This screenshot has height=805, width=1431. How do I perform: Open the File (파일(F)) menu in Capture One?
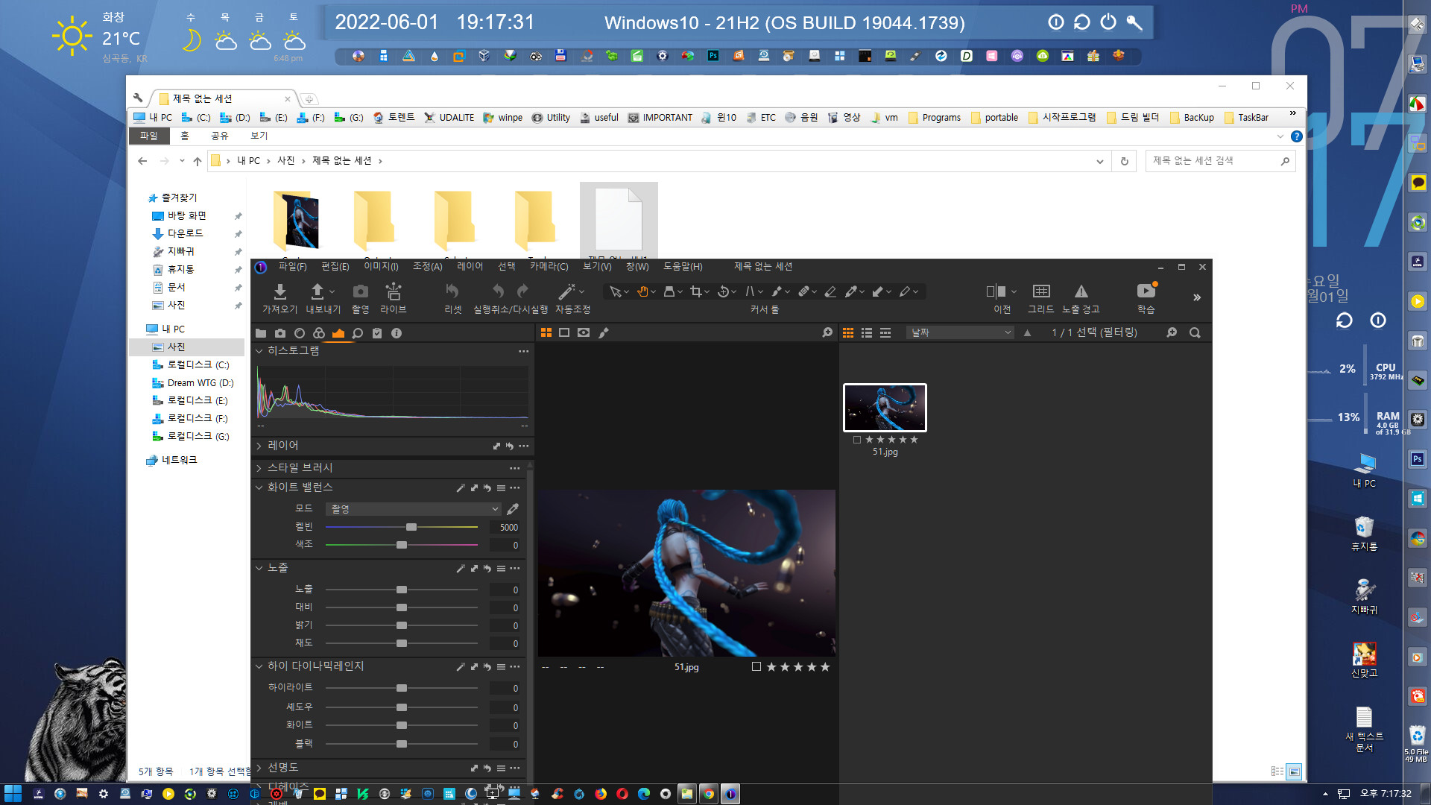pos(292,267)
